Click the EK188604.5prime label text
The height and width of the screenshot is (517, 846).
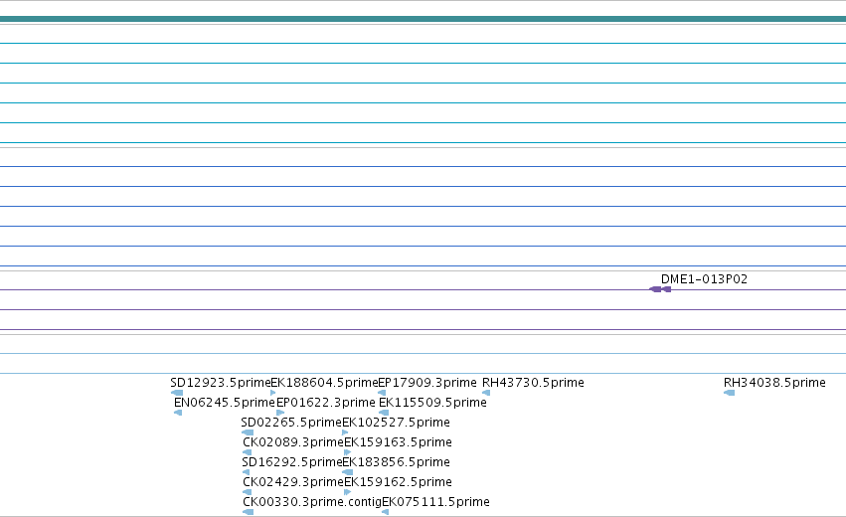pos(324,383)
